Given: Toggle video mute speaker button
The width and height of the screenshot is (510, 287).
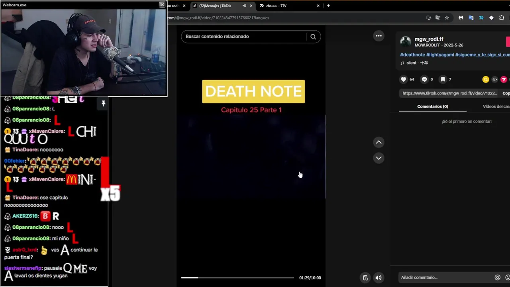Looking at the screenshot, I should 379,278.
